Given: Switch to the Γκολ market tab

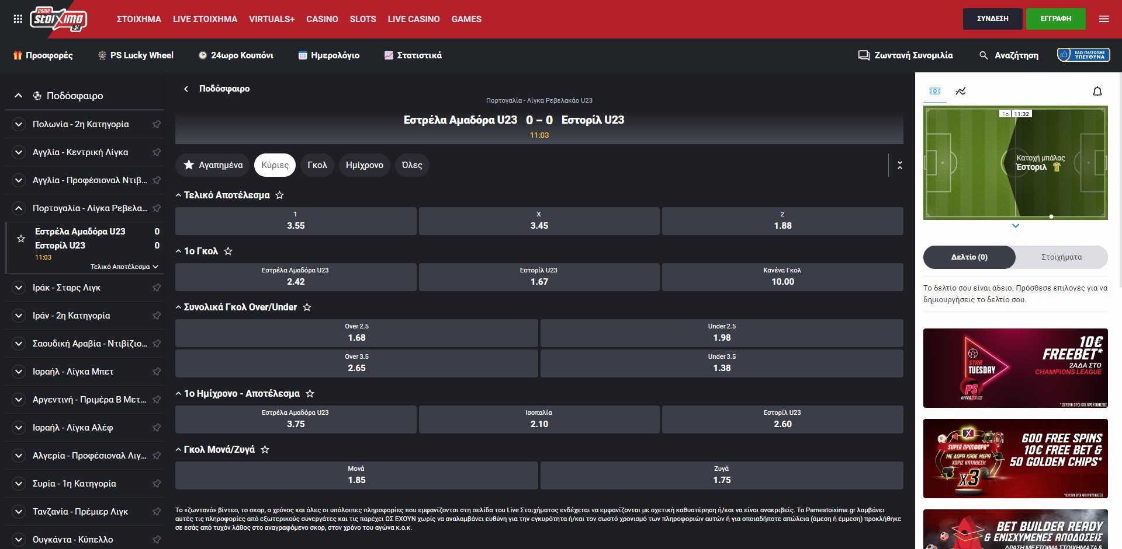Looking at the screenshot, I should click(317, 165).
